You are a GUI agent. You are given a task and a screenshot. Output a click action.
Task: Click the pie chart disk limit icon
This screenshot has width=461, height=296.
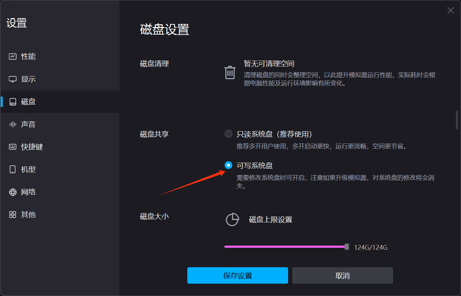tap(232, 220)
